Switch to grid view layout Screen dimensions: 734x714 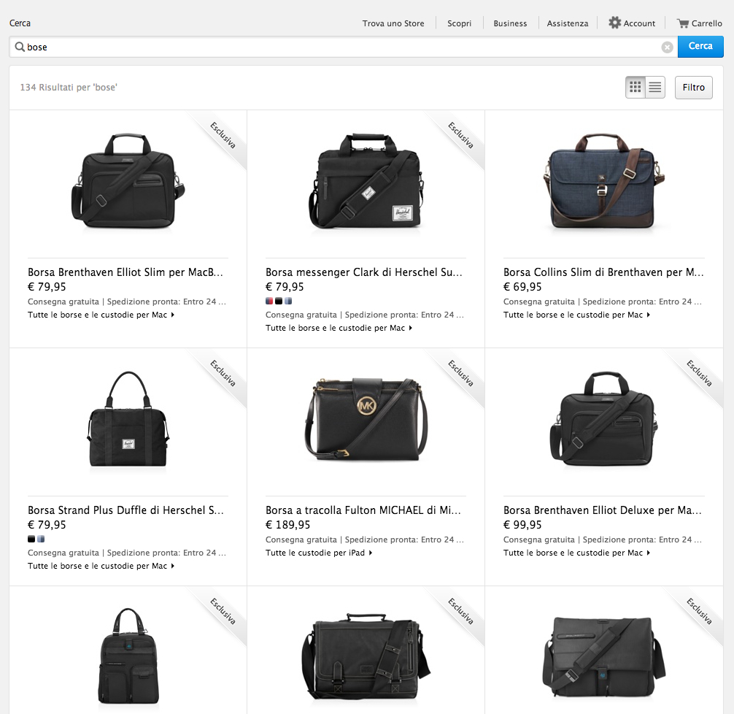(636, 87)
